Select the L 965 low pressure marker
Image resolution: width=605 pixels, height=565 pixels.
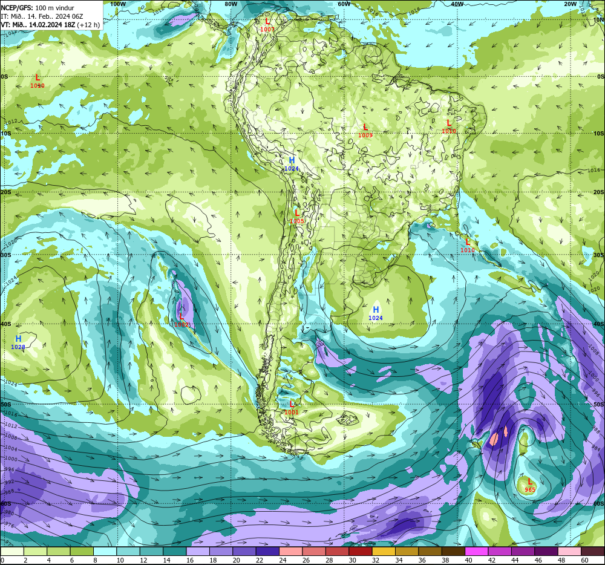tap(530, 485)
